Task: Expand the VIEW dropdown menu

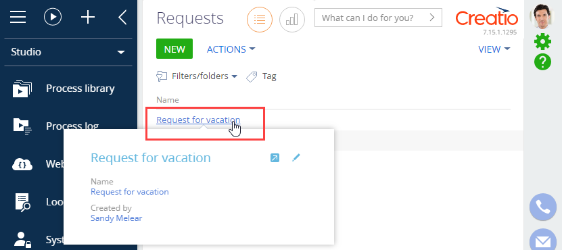Action: pyautogui.click(x=494, y=49)
